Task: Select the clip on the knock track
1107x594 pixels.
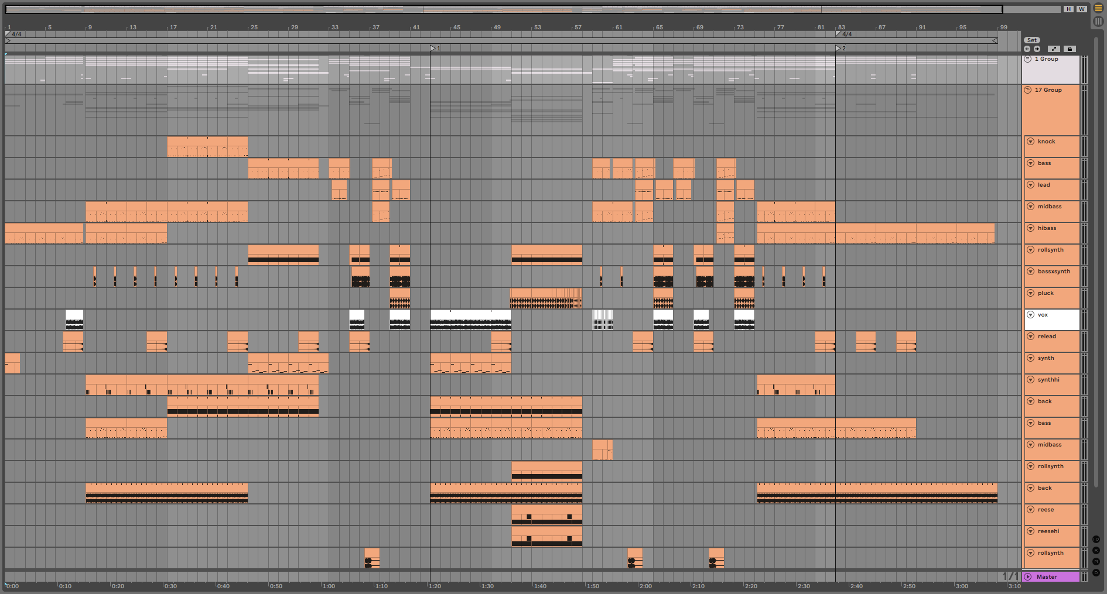Action: pos(207,147)
